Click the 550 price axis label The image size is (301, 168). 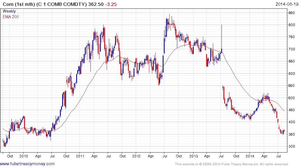[291, 86]
